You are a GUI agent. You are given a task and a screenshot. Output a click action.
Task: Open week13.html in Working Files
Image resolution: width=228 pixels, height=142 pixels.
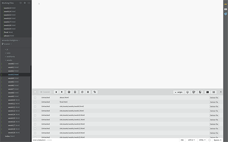9,8
